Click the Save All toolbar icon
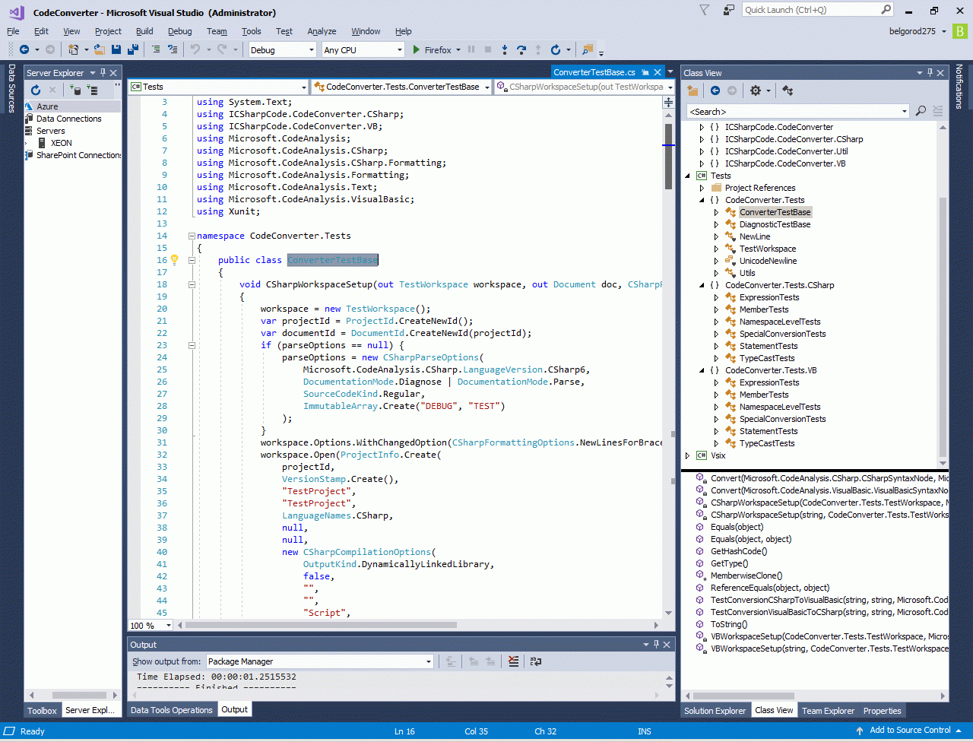The width and height of the screenshot is (973, 742). tap(133, 49)
